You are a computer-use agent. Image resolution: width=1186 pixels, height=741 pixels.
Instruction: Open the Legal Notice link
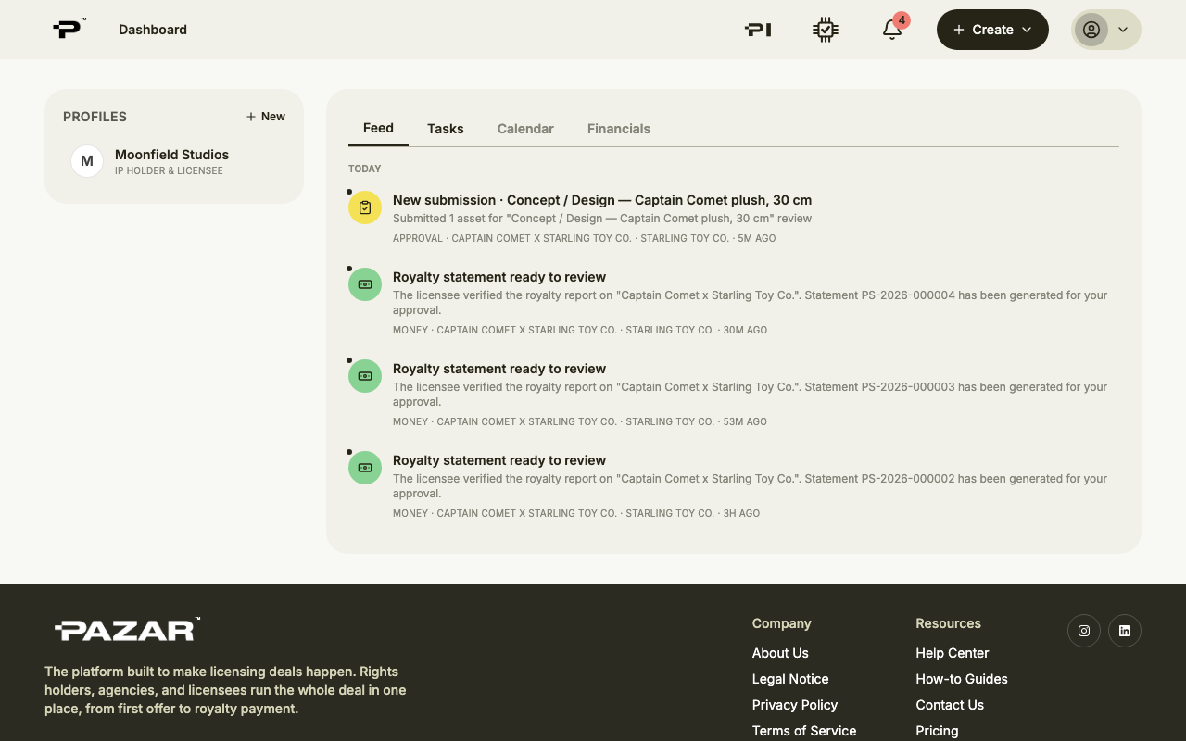[790, 679]
